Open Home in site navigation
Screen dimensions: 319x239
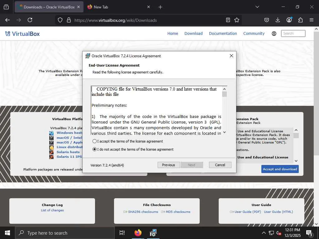173,34
